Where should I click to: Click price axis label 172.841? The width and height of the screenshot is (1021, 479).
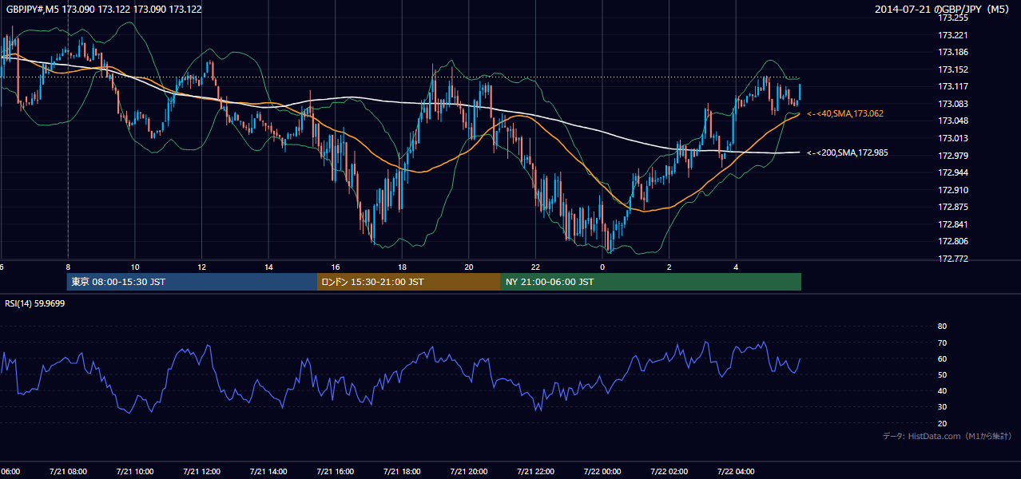coord(952,224)
